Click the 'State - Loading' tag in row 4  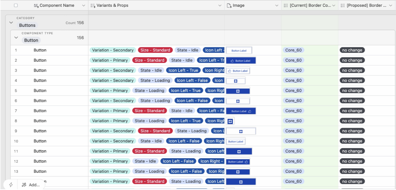(x=155, y=81)
